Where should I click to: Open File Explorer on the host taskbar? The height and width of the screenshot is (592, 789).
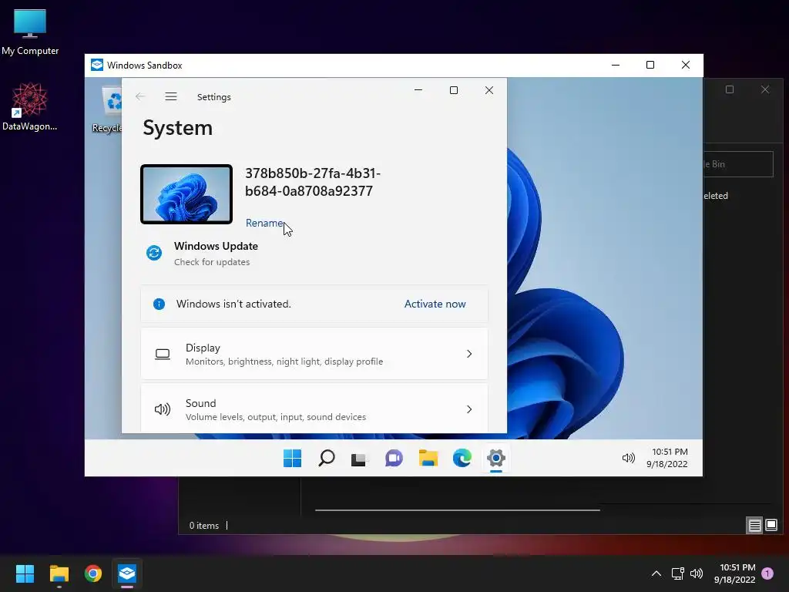(59, 573)
